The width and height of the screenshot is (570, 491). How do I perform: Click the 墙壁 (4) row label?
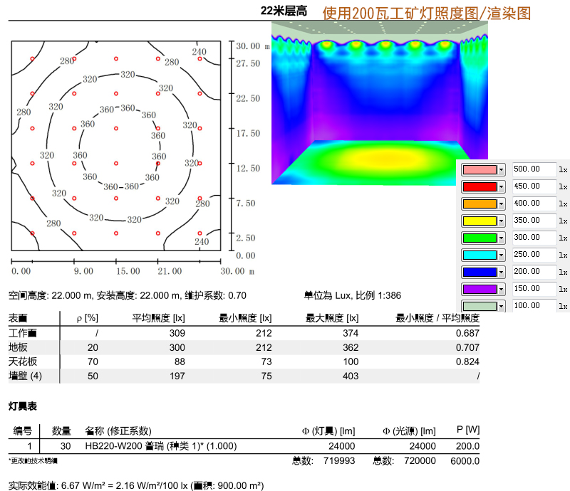[25, 376]
